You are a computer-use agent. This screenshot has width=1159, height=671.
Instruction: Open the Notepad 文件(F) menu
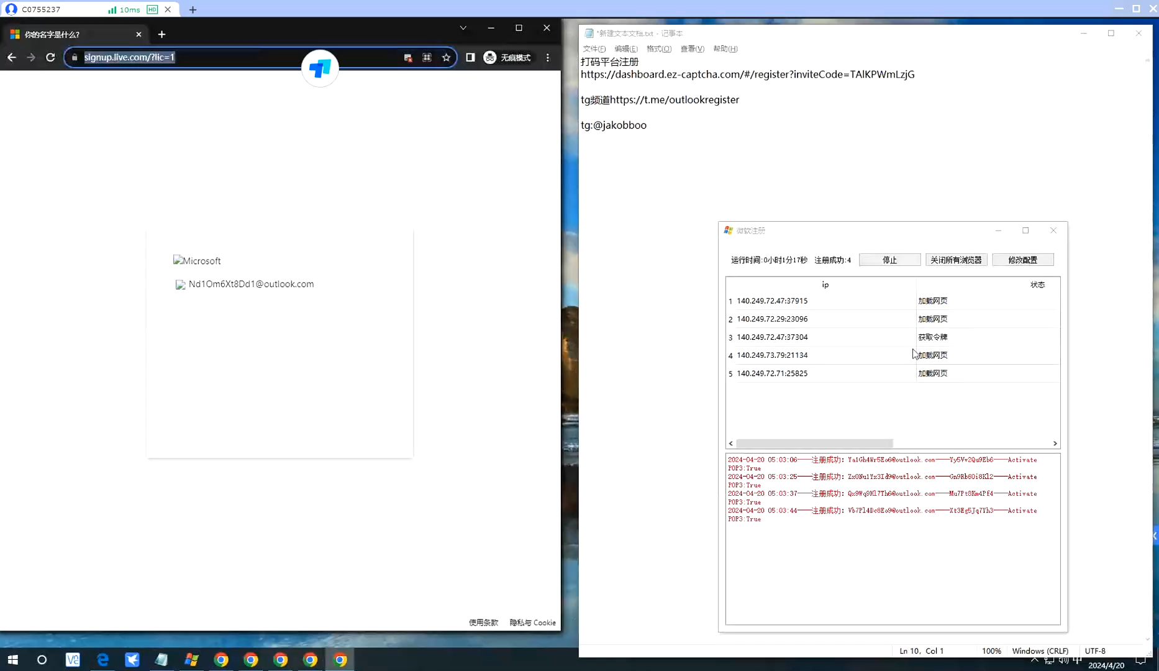594,48
